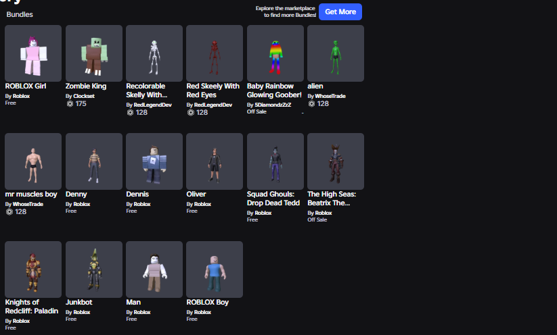Click the Denny title link
The image size is (557, 335).
click(x=76, y=195)
